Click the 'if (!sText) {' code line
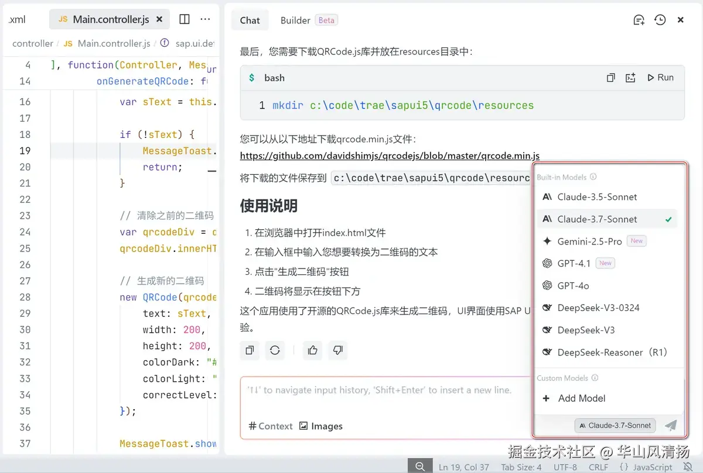 pyautogui.click(x=156, y=134)
